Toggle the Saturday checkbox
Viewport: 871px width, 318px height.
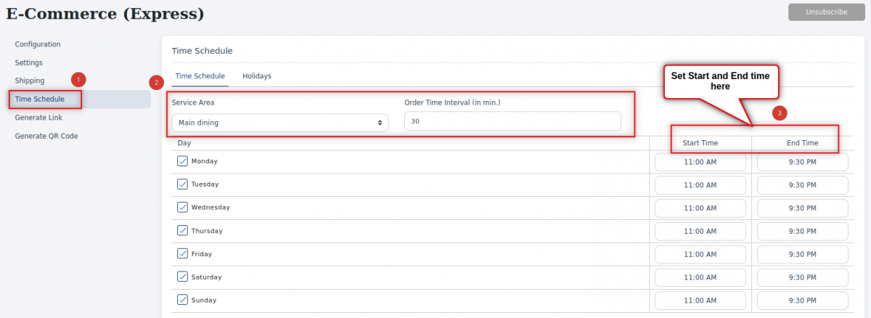click(183, 277)
